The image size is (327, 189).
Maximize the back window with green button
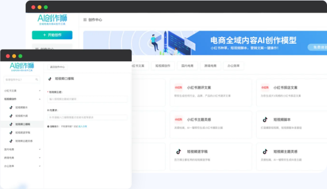(x=46, y=7)
